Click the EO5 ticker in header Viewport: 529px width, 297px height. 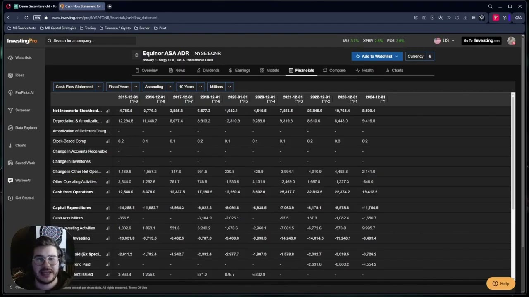pyautogui.click(x=396, y=41)
